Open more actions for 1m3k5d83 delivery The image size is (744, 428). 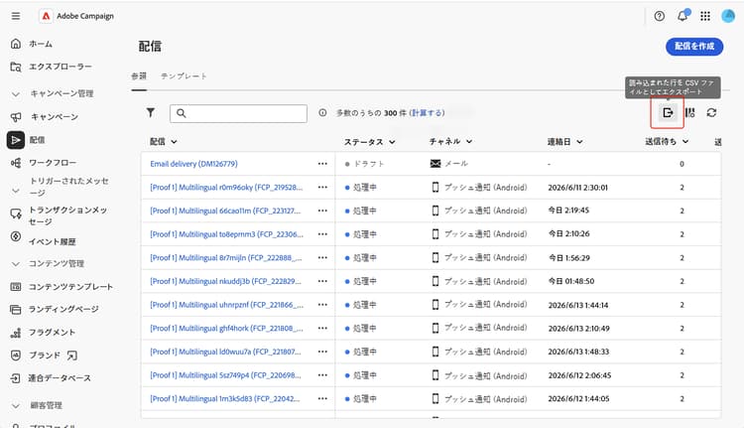(x=322, y=398)
